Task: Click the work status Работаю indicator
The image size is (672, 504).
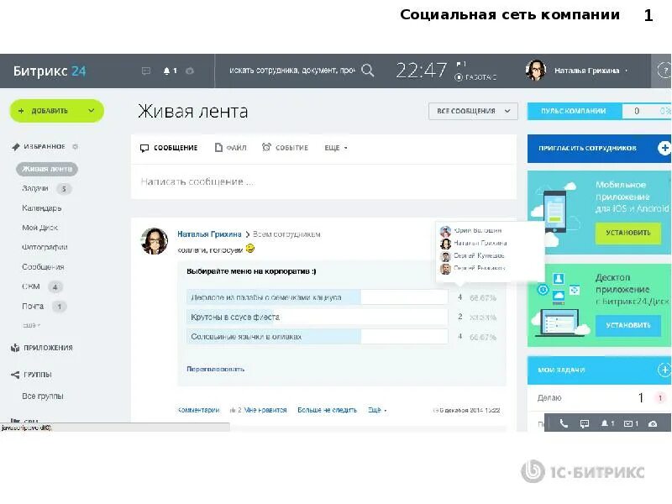Action: 475,77
